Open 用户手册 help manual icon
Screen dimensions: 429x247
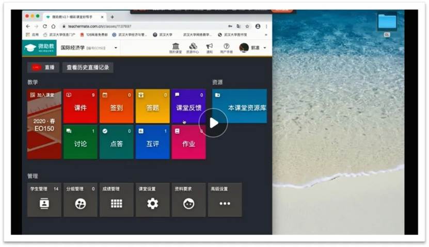click(x=226, y=48)
